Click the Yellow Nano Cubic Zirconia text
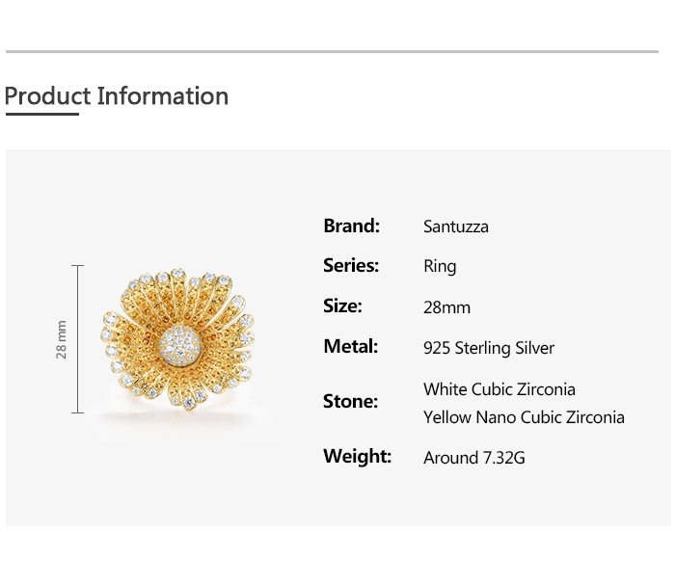Image resolution: width=675 pixels, height=585 pixels. 524,417
